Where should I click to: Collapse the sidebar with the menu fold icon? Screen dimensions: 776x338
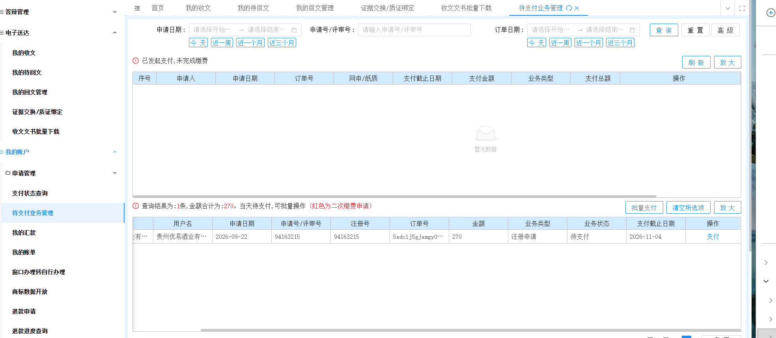(137, 8)
